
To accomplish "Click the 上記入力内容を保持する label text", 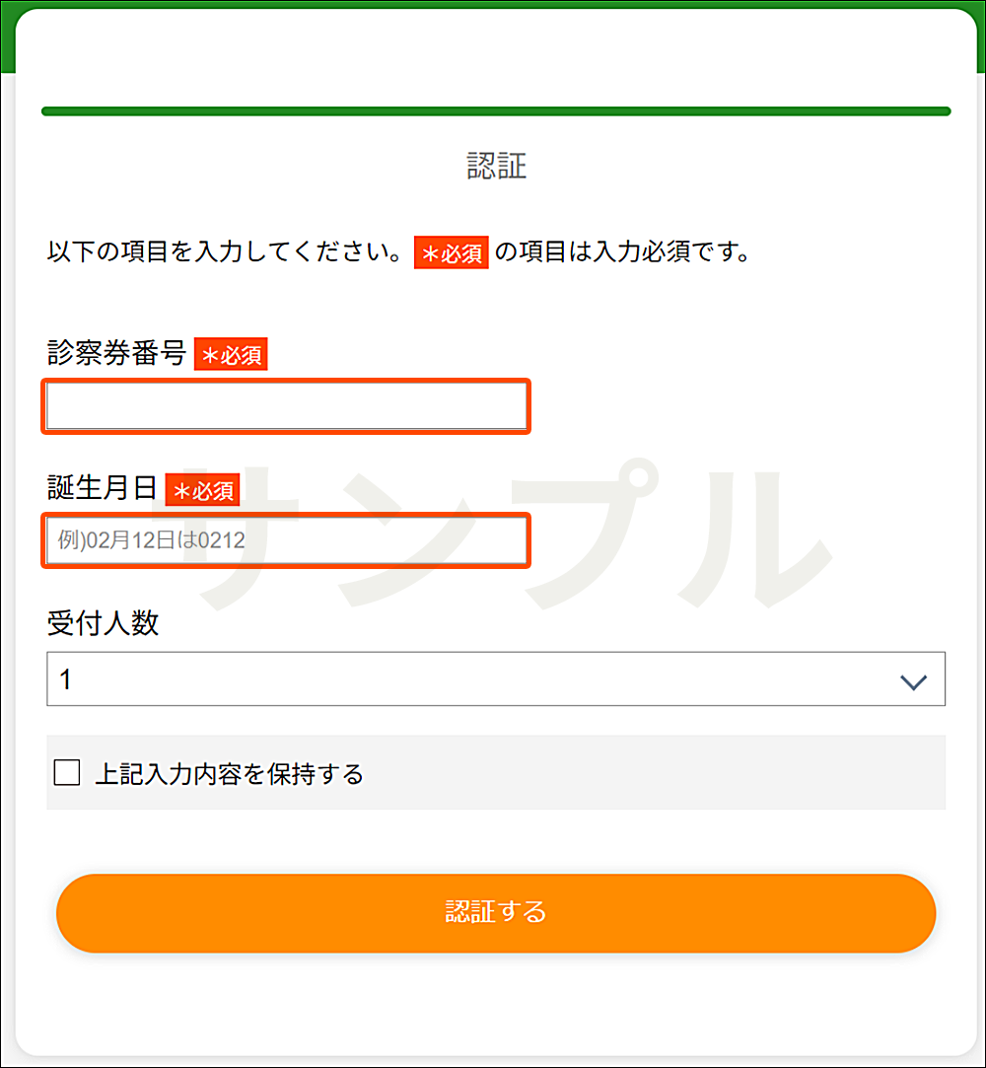I will coord(229,774).
